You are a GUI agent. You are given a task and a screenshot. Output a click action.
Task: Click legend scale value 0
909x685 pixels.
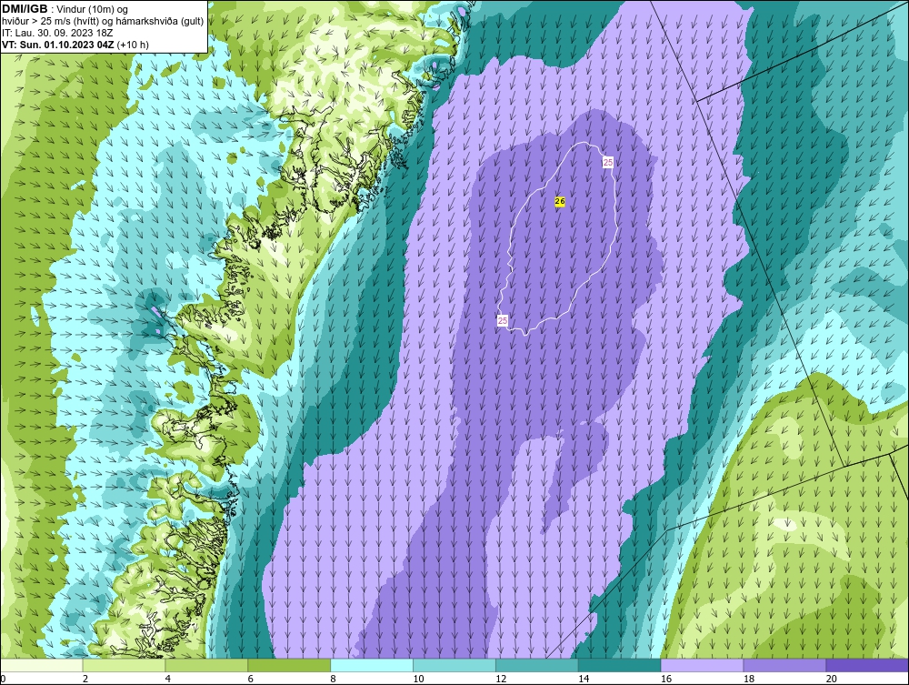click(4, 679)
